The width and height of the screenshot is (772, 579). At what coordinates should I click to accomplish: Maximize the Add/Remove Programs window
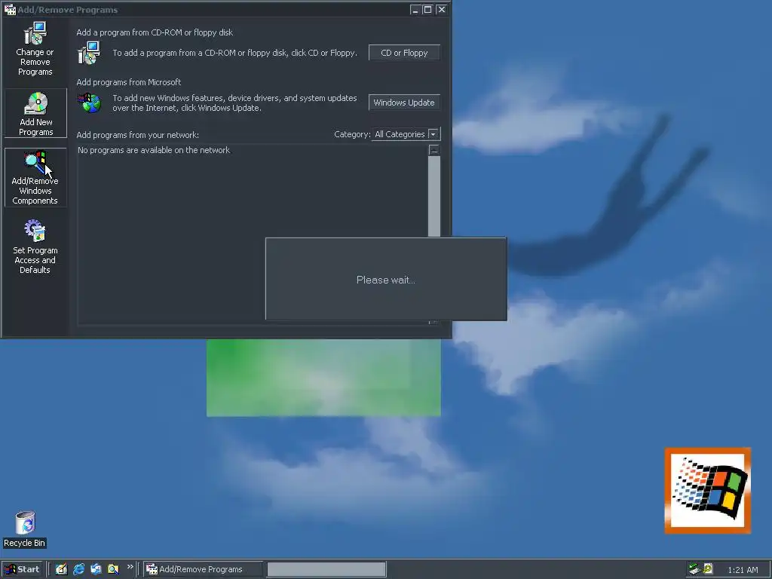pyautogui.click(x=428, y=9)
